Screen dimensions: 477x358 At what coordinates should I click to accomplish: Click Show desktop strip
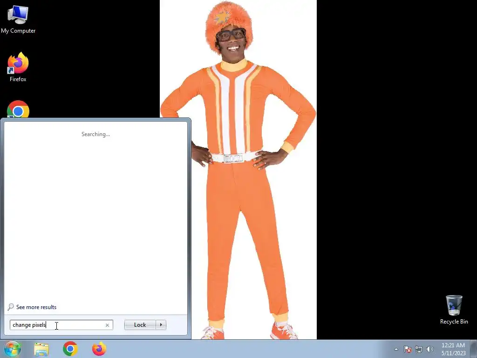(x=473, y=349)
